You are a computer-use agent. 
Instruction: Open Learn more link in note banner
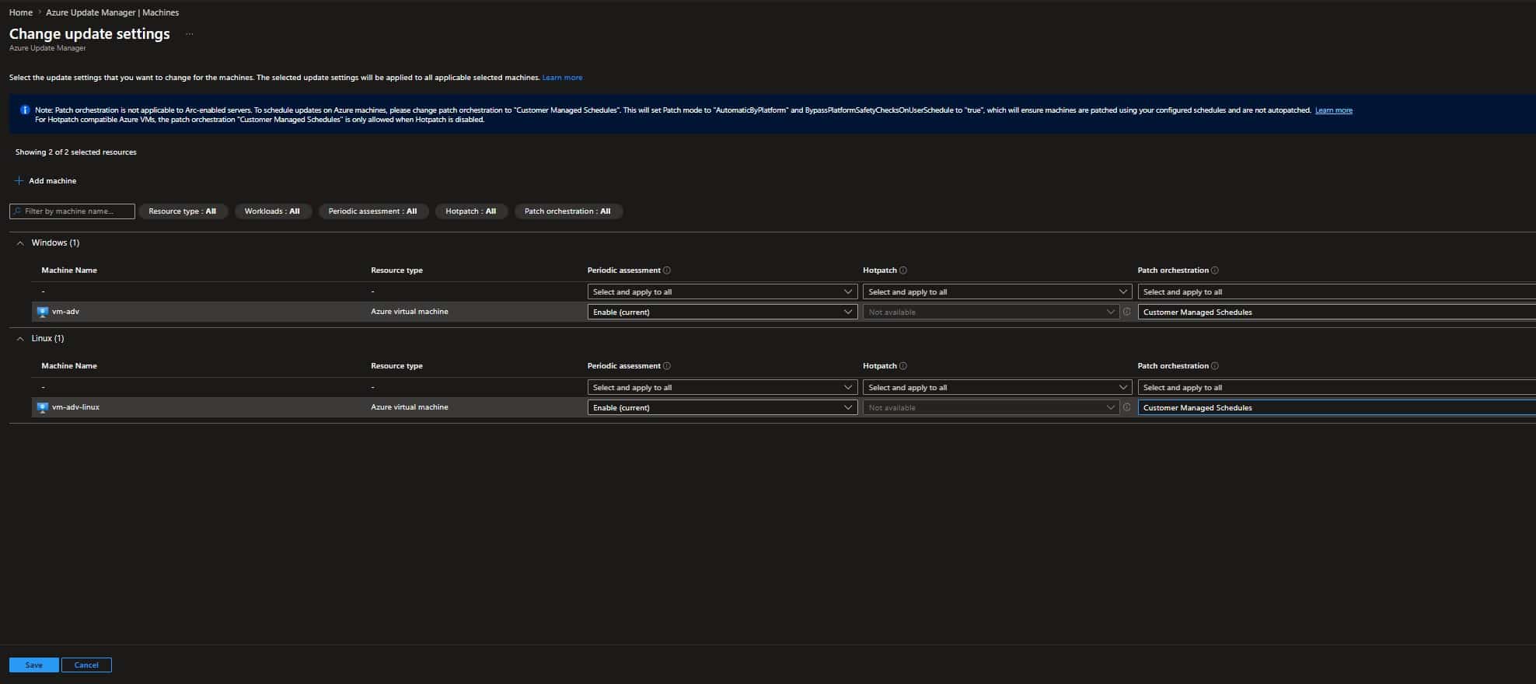click(1334, 110)
